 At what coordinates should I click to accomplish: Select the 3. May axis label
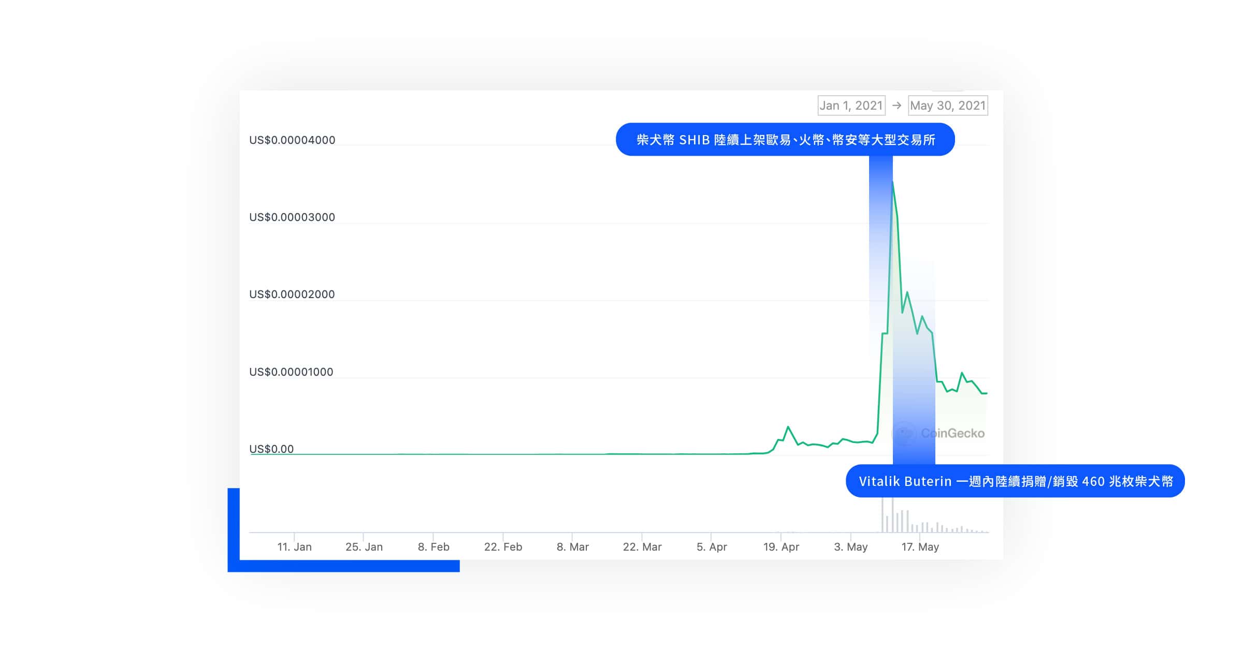click(x=850, y=547)
